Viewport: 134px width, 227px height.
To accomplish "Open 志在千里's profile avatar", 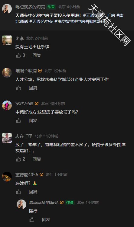I will tap(7, 138).
